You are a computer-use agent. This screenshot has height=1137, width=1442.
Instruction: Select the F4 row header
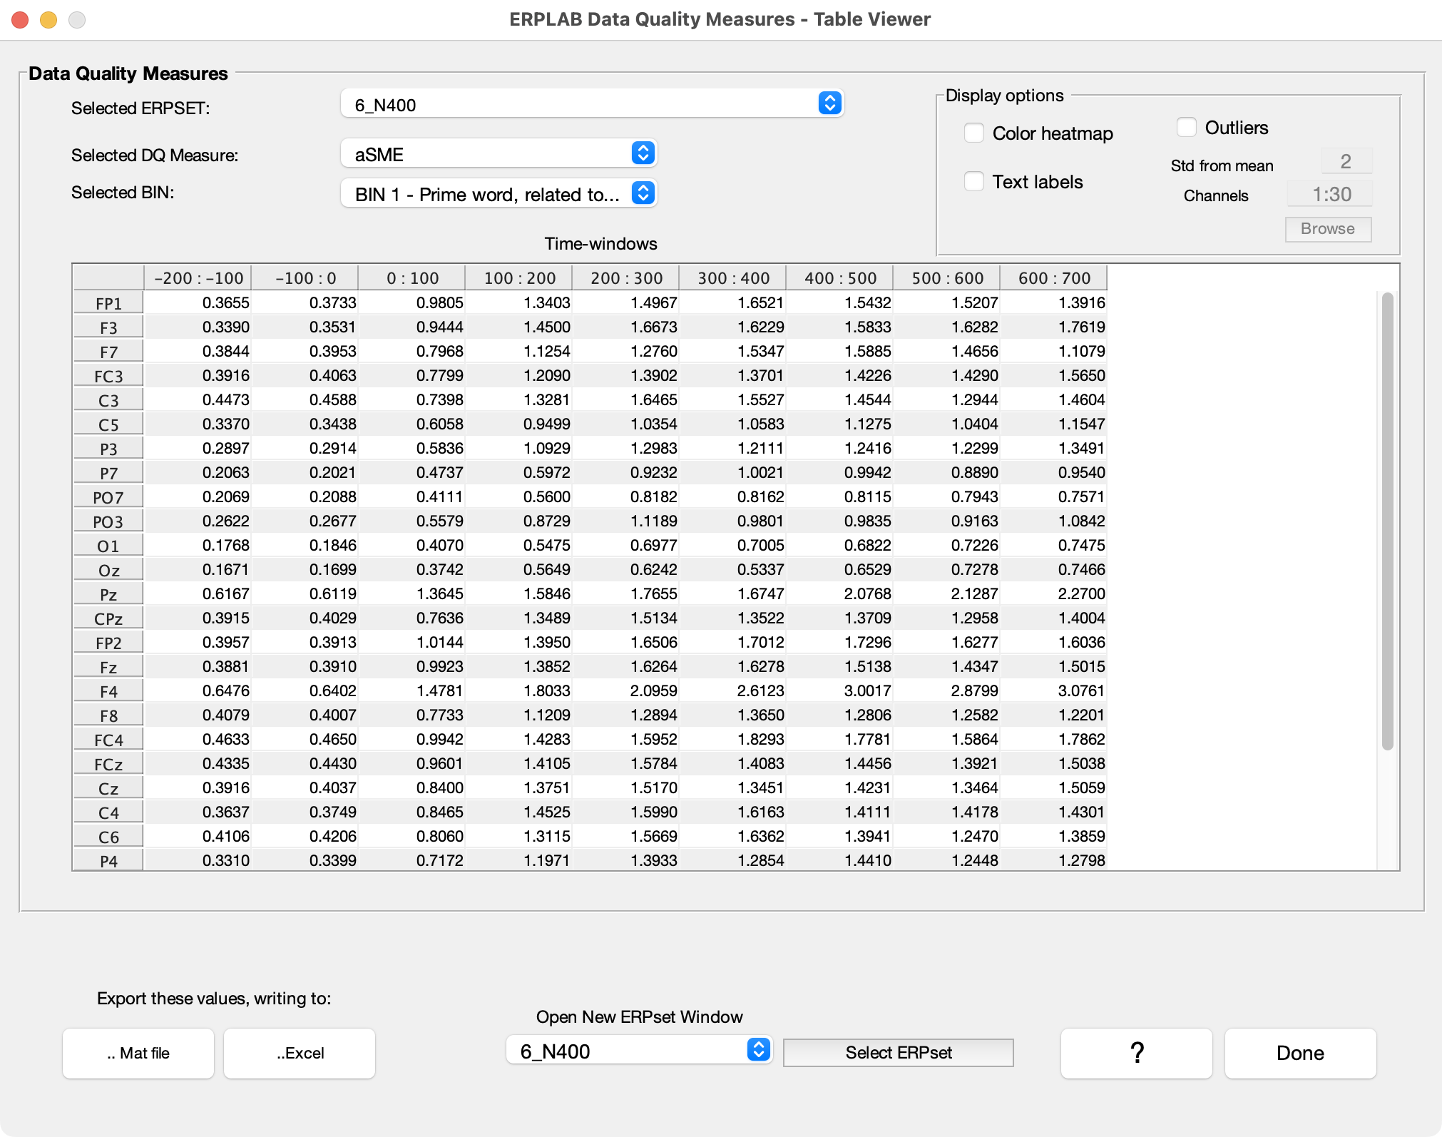(108, 691)
